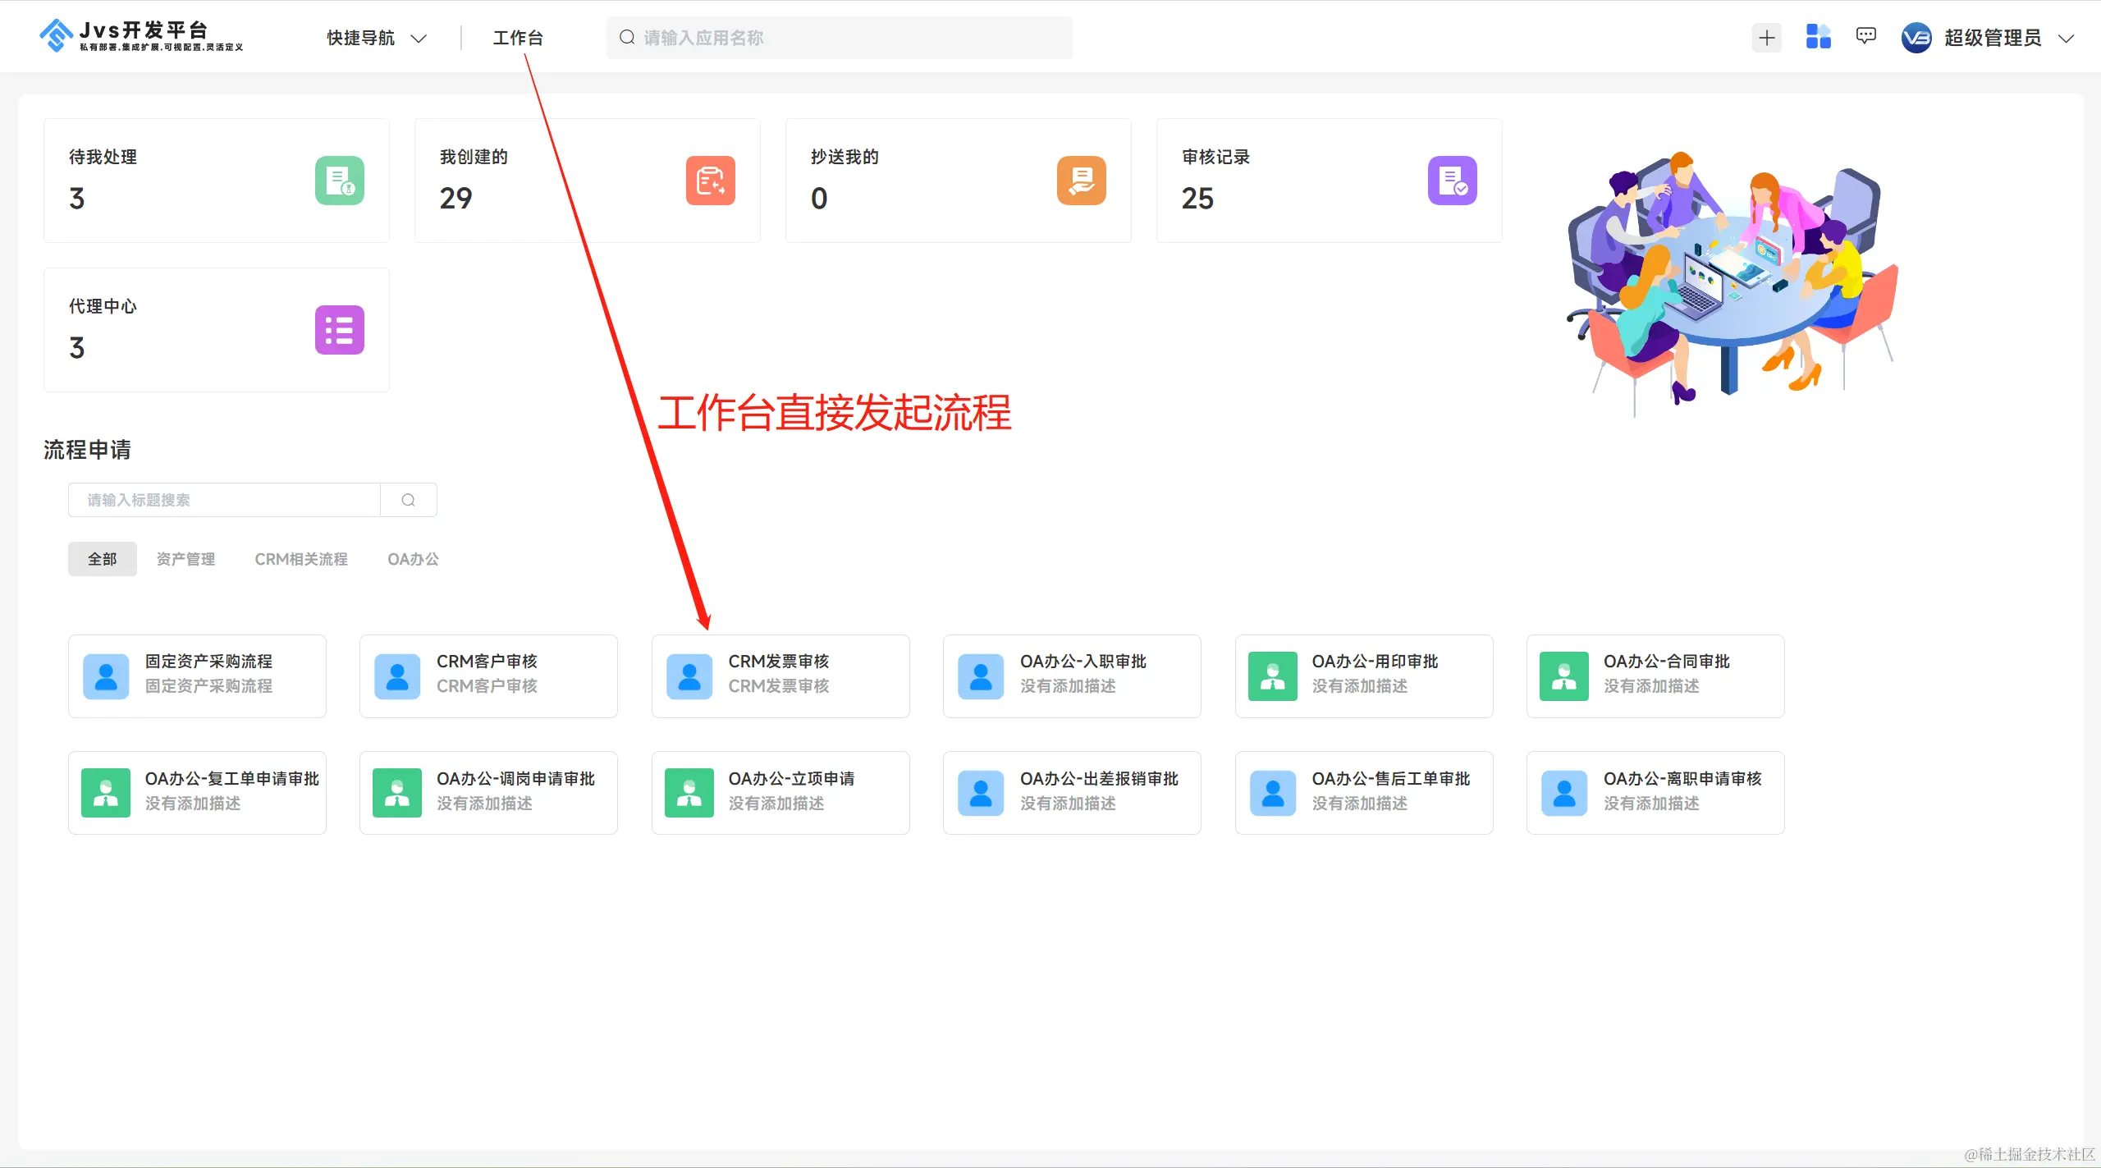Select the CRM相关流程 tab
The image size is (2101, 1168).
300,559
